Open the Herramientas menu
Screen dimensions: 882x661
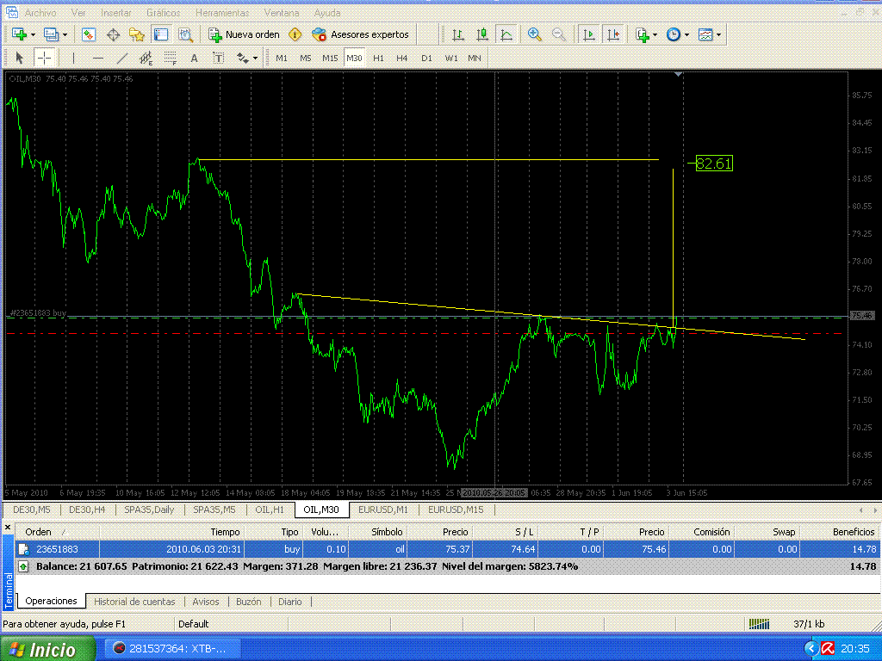tap(222, 13)
